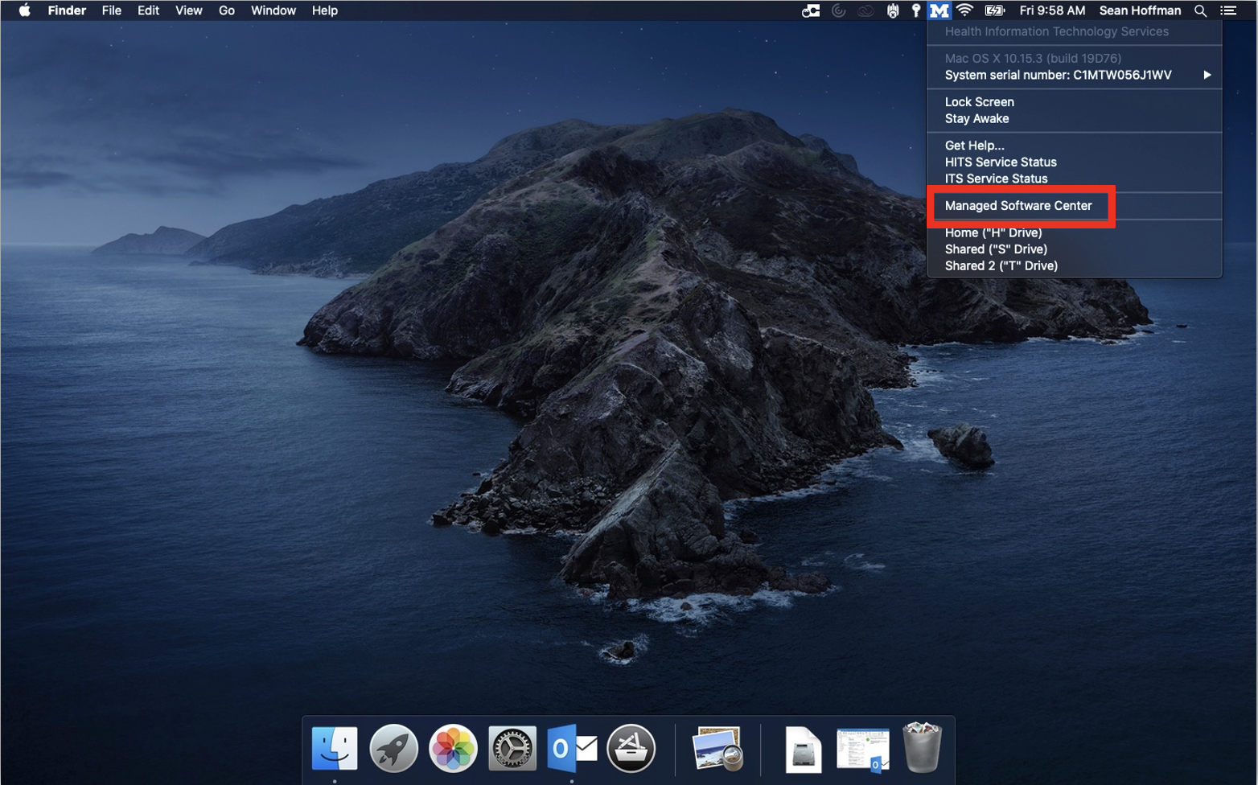Open the Trash in the dock
The width and height of the screenshot is (1258, 785).
pos(922,748)
